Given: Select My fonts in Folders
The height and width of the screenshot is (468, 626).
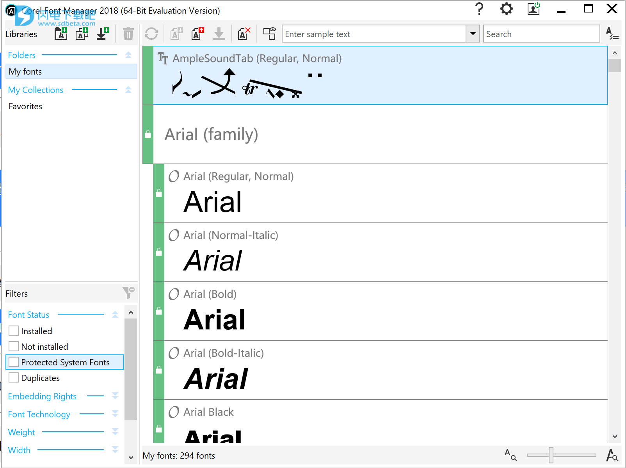Looking at the screenshot, I should coord(25,72).
